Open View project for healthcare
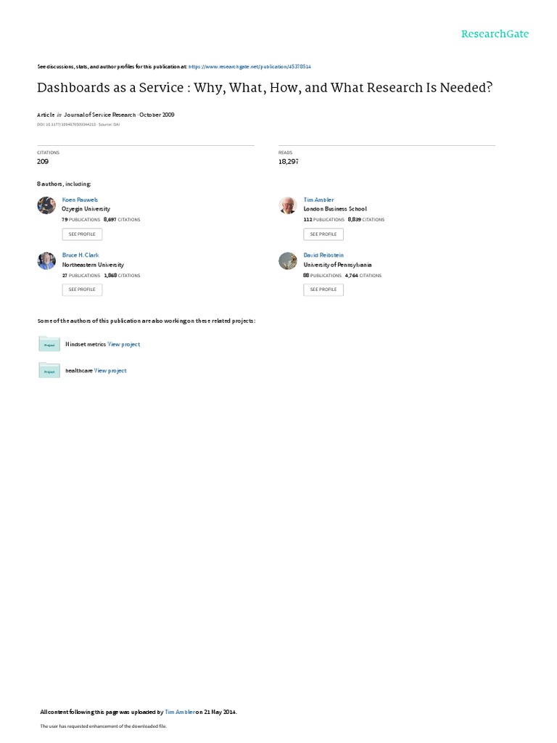The image size is (557, 743). coord(110,371)
